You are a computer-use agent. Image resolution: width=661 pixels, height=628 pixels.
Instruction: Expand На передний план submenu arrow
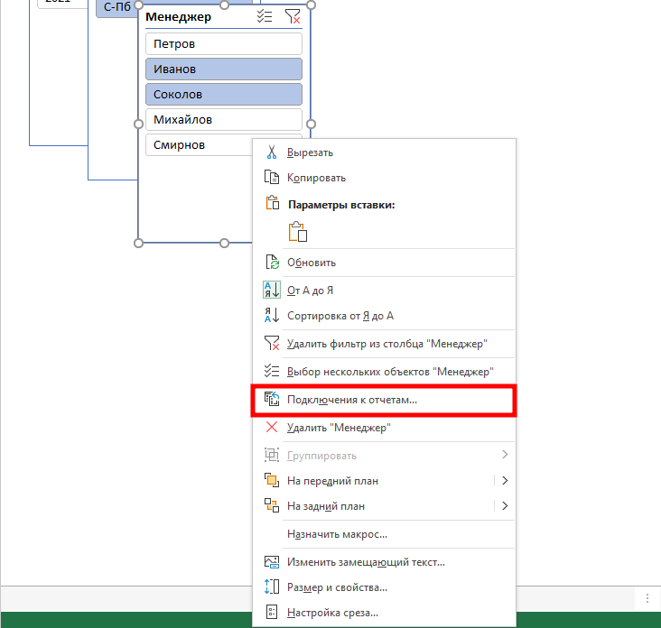coord(505,481)
